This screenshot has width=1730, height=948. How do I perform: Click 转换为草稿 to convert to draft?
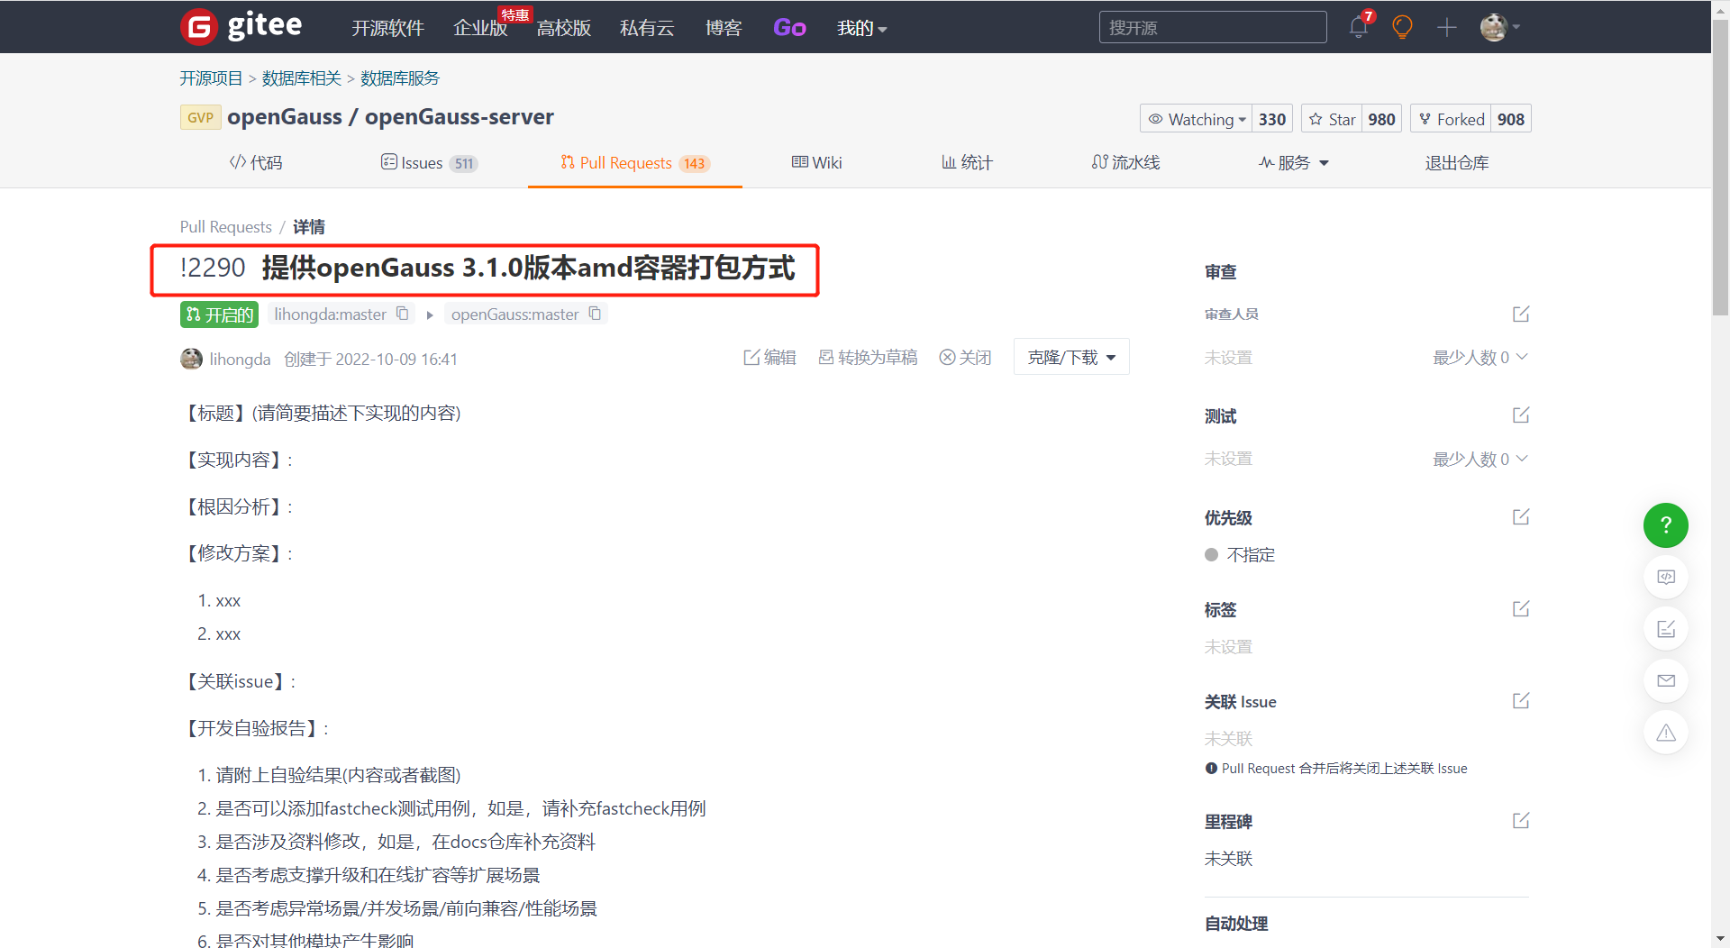coord(868,358)
